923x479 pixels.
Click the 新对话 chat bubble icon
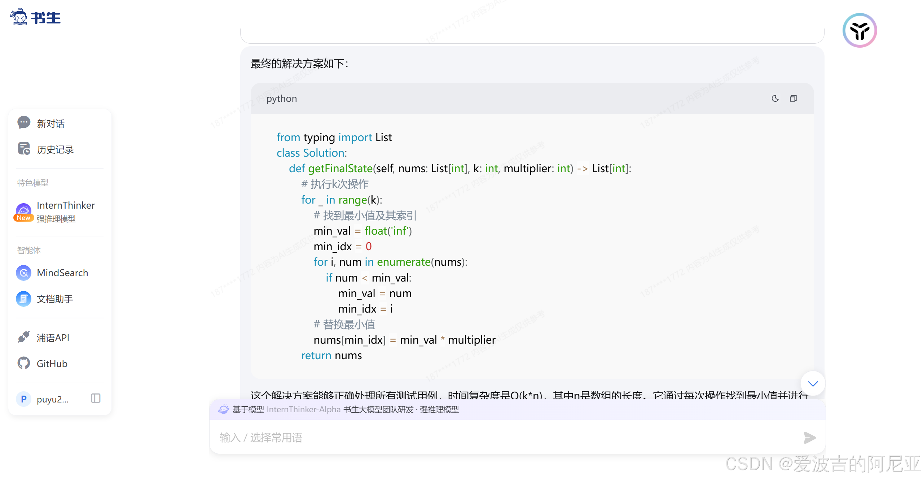(x=24, y=123)
